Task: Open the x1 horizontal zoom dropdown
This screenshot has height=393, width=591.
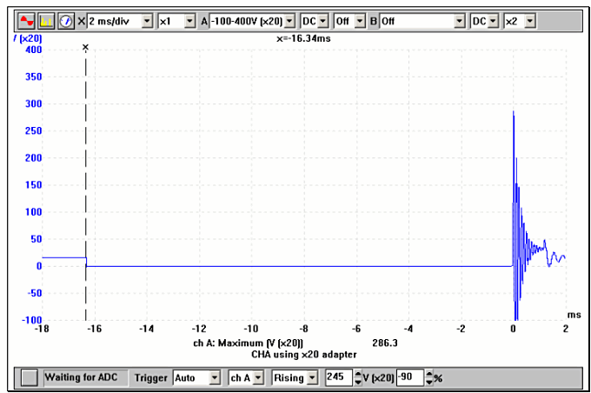Action: 190,20
